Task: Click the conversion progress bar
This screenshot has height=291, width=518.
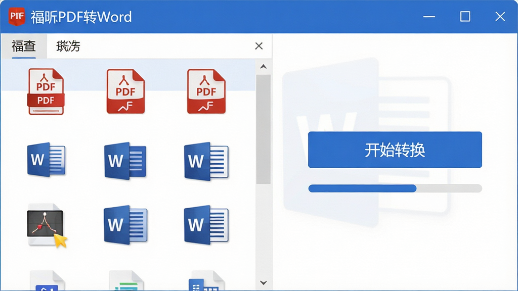Action: 395,188
